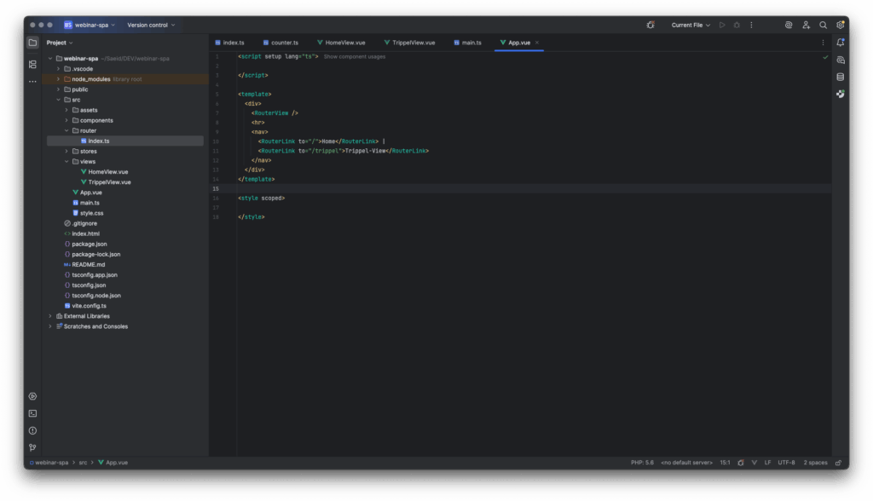Open the Problems tool window
The image size is (873, 501).
point(32,430)
